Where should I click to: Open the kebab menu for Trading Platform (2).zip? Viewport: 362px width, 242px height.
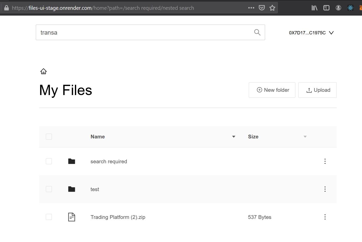pos(325,217)
